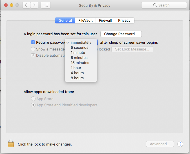This screenshot has height=154, width=190.
Task: Choose 4 hours in the delay menu
Action: (x=81, y=73)
